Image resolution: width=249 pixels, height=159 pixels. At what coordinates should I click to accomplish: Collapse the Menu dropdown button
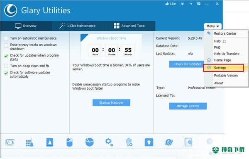pyautogui.click(x=212, y=26)
